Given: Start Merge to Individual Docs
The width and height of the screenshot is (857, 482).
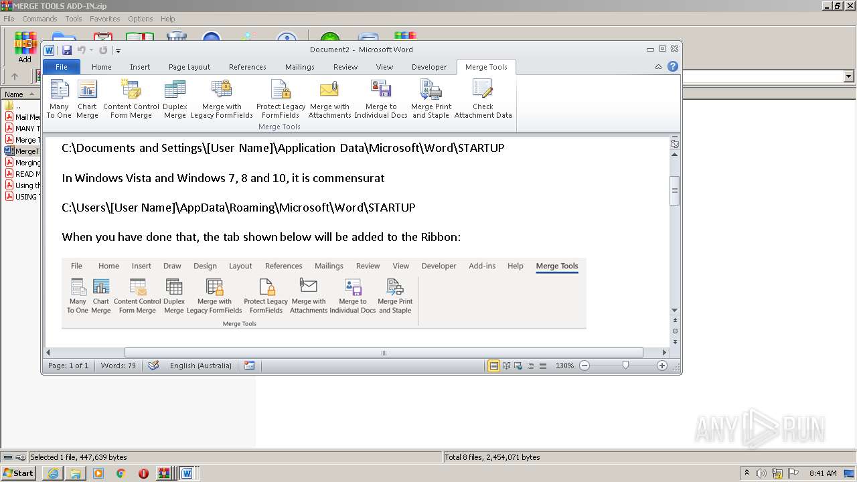Looking at the screenshot, I should pos(381,99).
